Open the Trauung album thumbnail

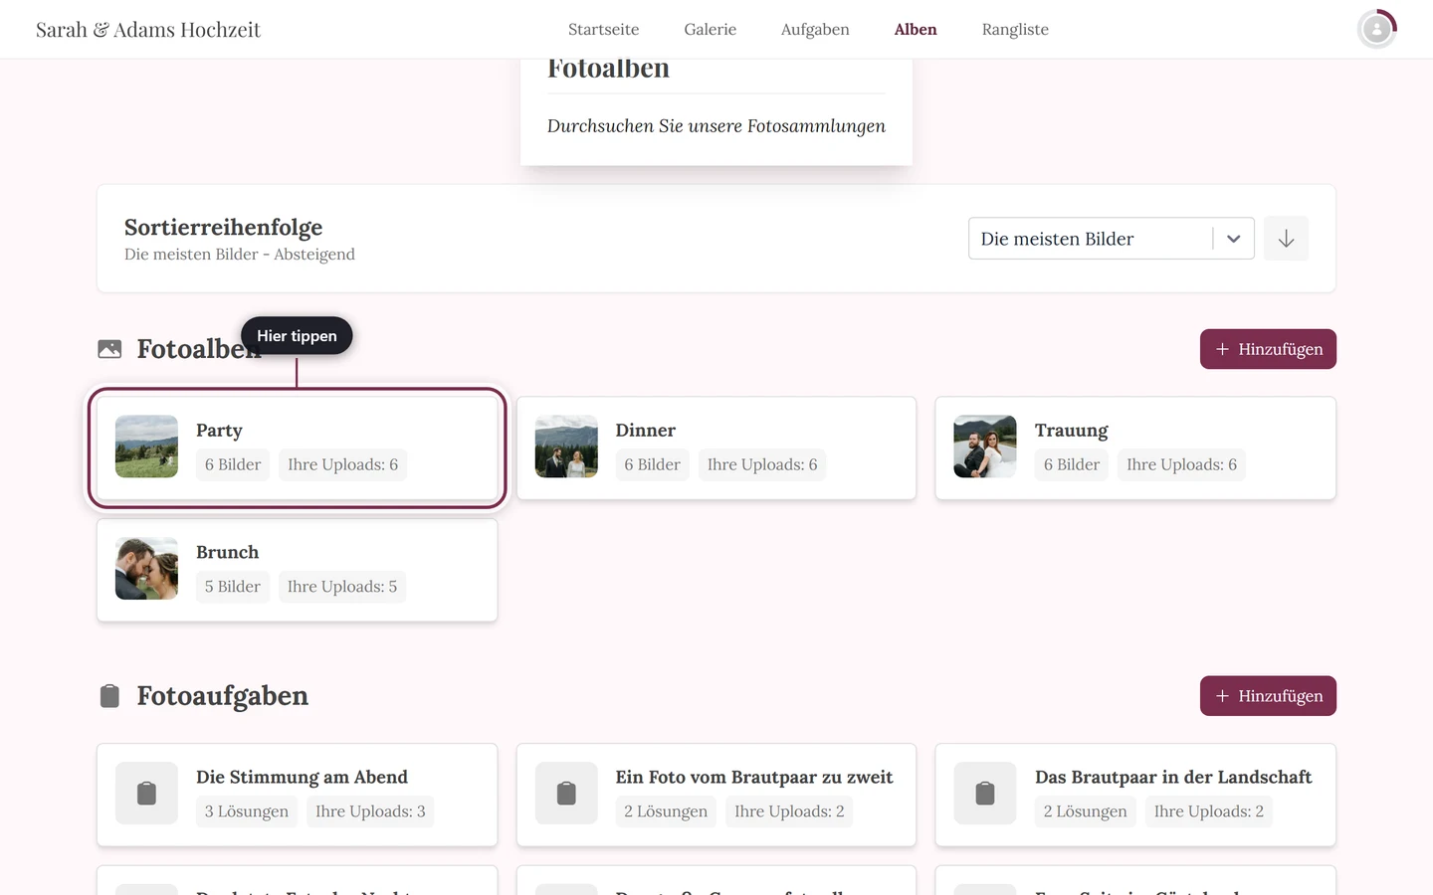point(985,447)
